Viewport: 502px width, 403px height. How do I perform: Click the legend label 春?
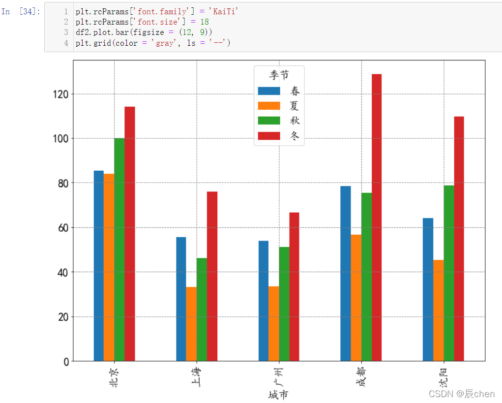pos(295,91)
